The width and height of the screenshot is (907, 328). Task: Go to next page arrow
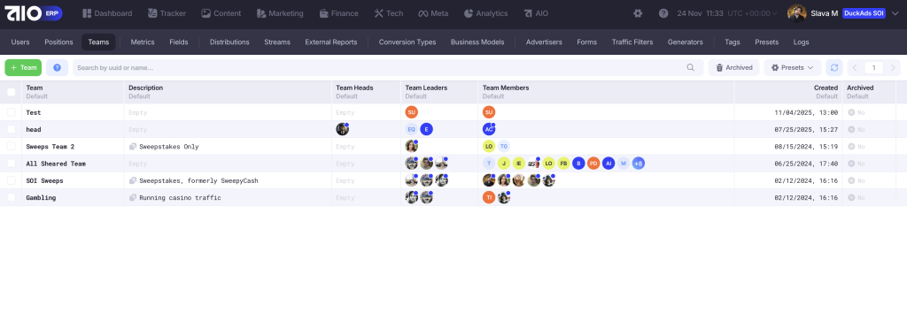pyautogui.click(x=893, y=67)
